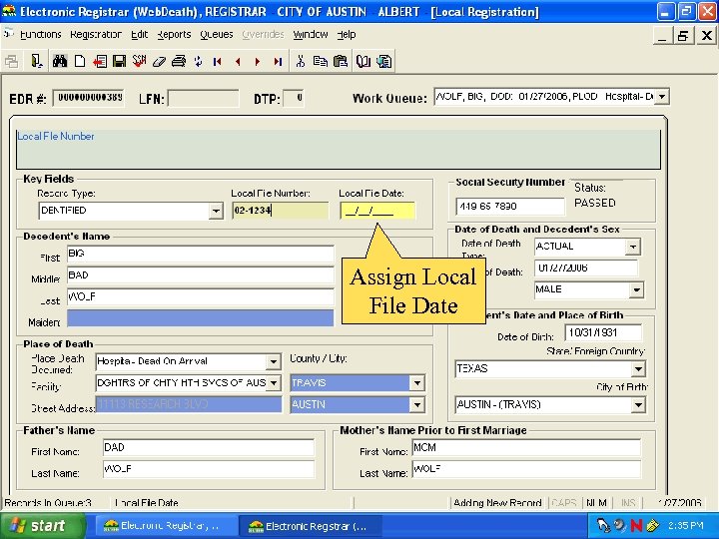719x539 pixels.
Task: Go to next record with red arrow
Action: pyautogui.click(x=258, y=61)
